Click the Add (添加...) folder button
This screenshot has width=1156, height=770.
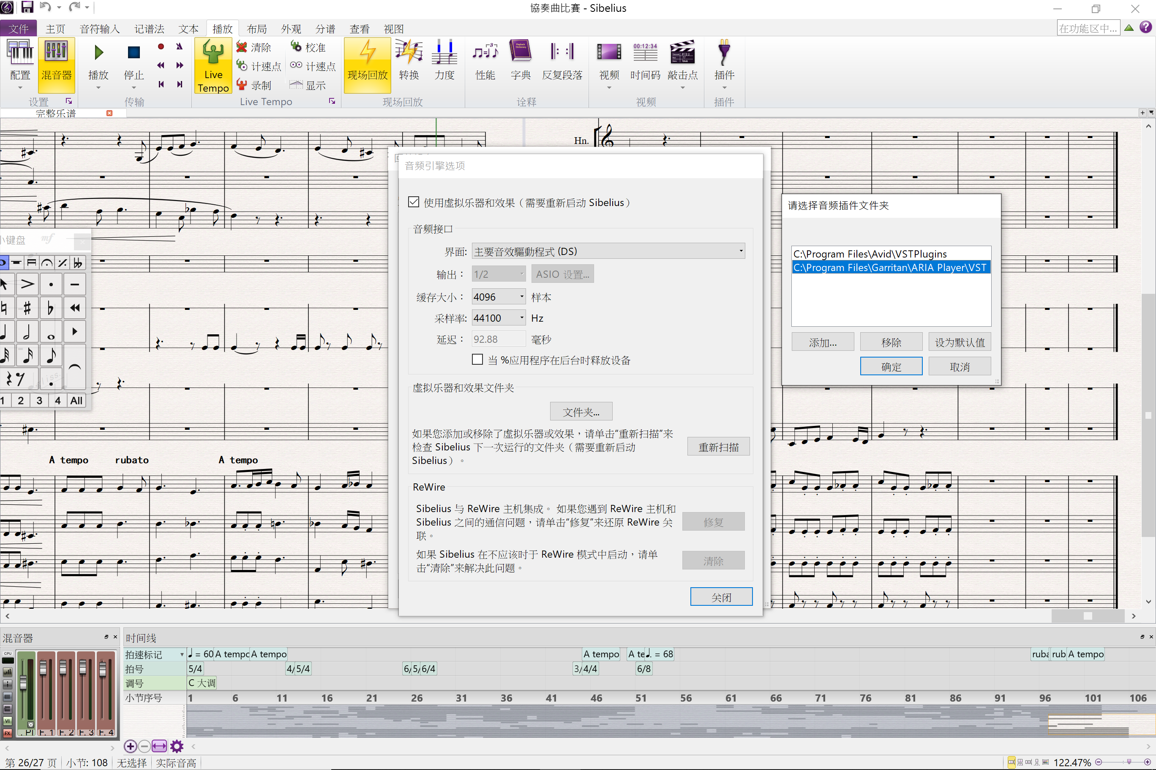point(822,342)
